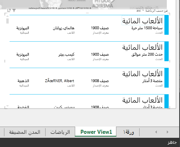
Task: Select الألعاب المائية title of the حدث 200 card
Action: click(x=142, y=47)
